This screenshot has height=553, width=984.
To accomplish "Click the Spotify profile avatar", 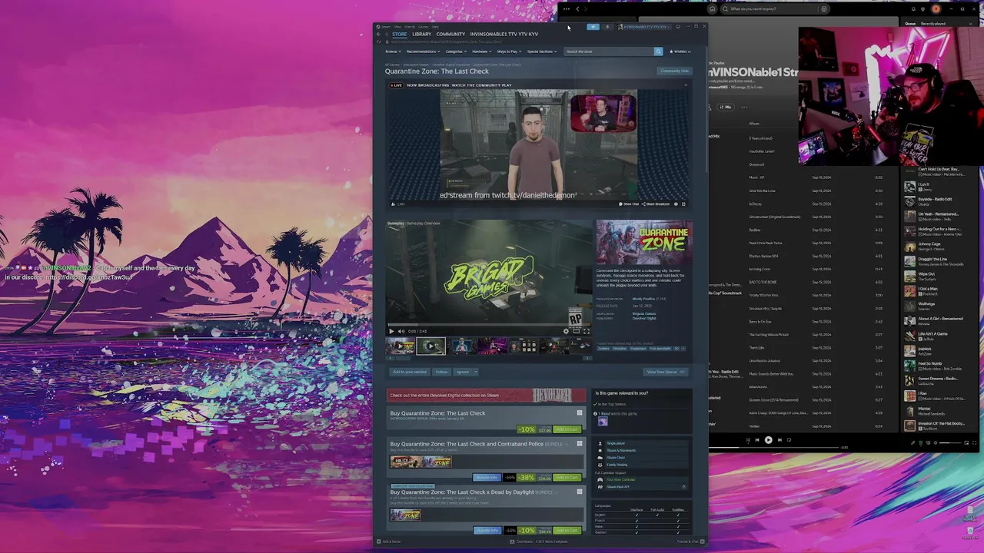I will [936, 9].
